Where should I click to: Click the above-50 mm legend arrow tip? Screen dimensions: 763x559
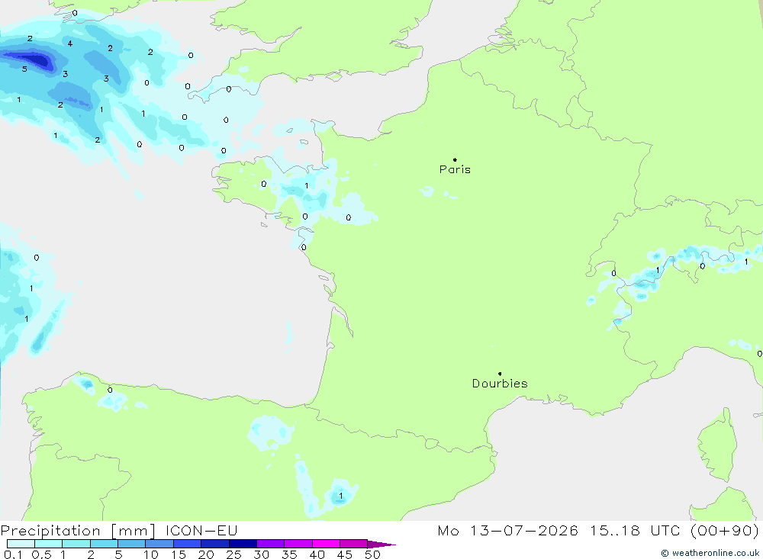(382, 545)
